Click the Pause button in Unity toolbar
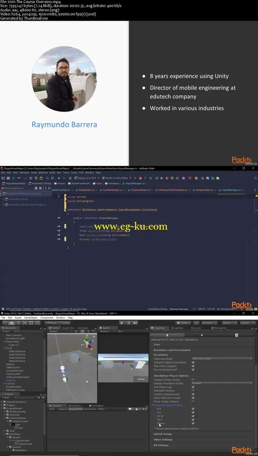The image size is (258, 456). (x=128, y=323)
